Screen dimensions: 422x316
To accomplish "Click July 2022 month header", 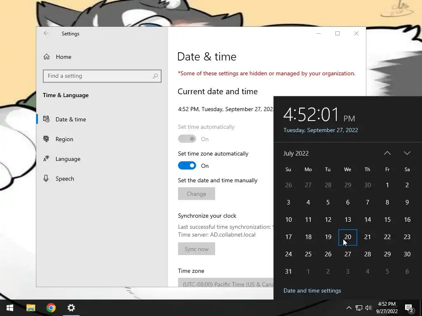I will [x=296, y=153].
